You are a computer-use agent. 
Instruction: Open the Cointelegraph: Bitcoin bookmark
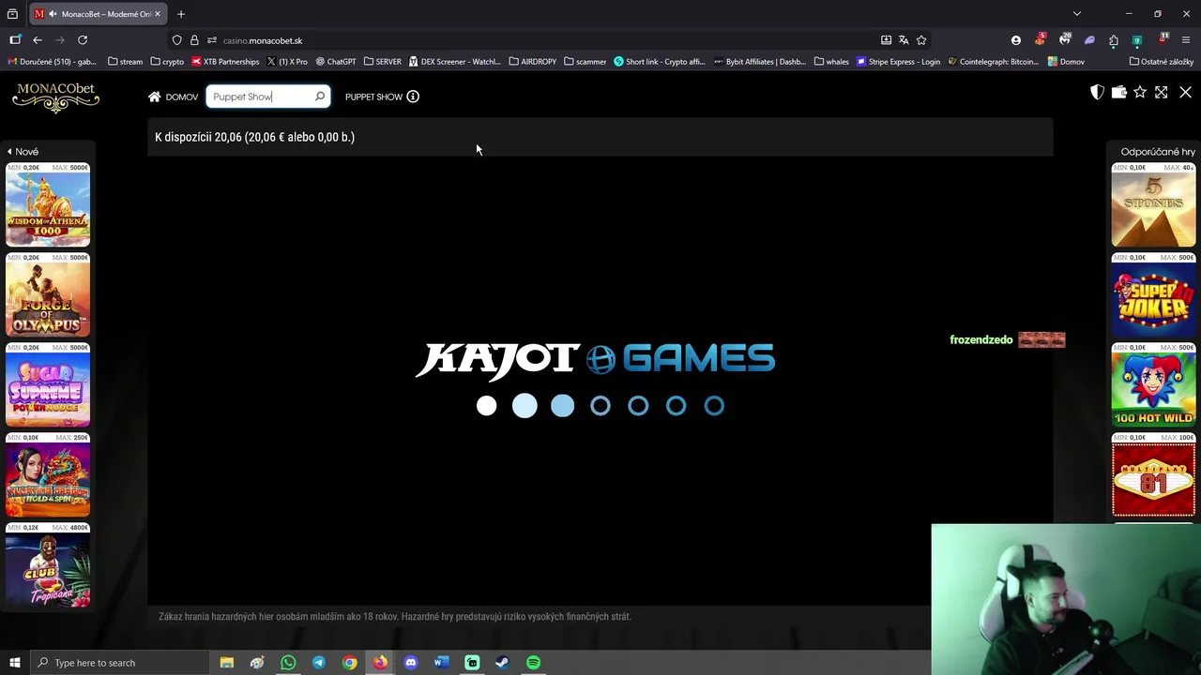993,62
